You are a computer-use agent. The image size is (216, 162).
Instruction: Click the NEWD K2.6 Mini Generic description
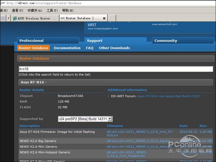click(38, 146)
